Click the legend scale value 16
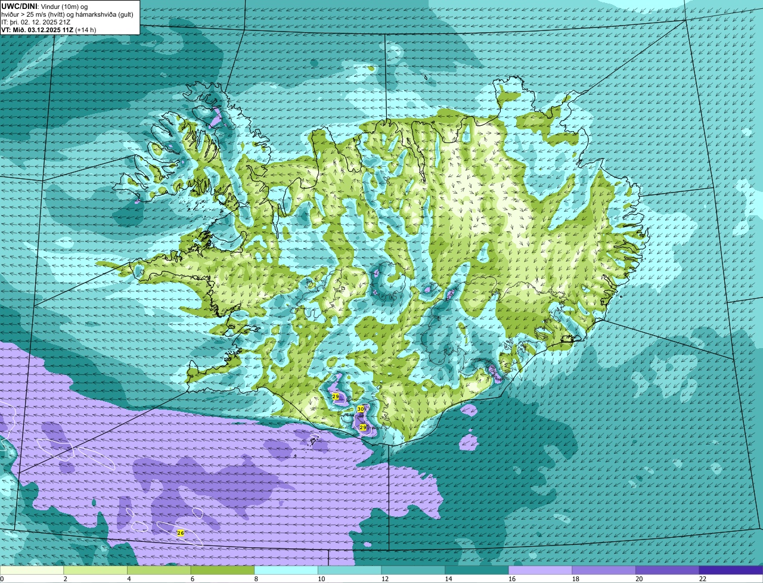The image size is (763, 583). coord(512,579)
